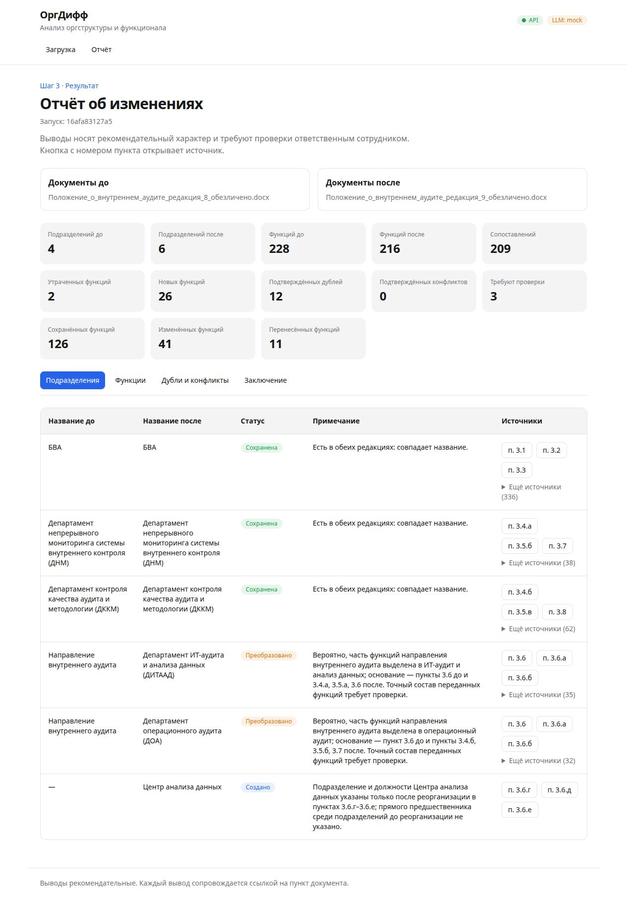Click the Создано status badge

[x=258, y=787]
